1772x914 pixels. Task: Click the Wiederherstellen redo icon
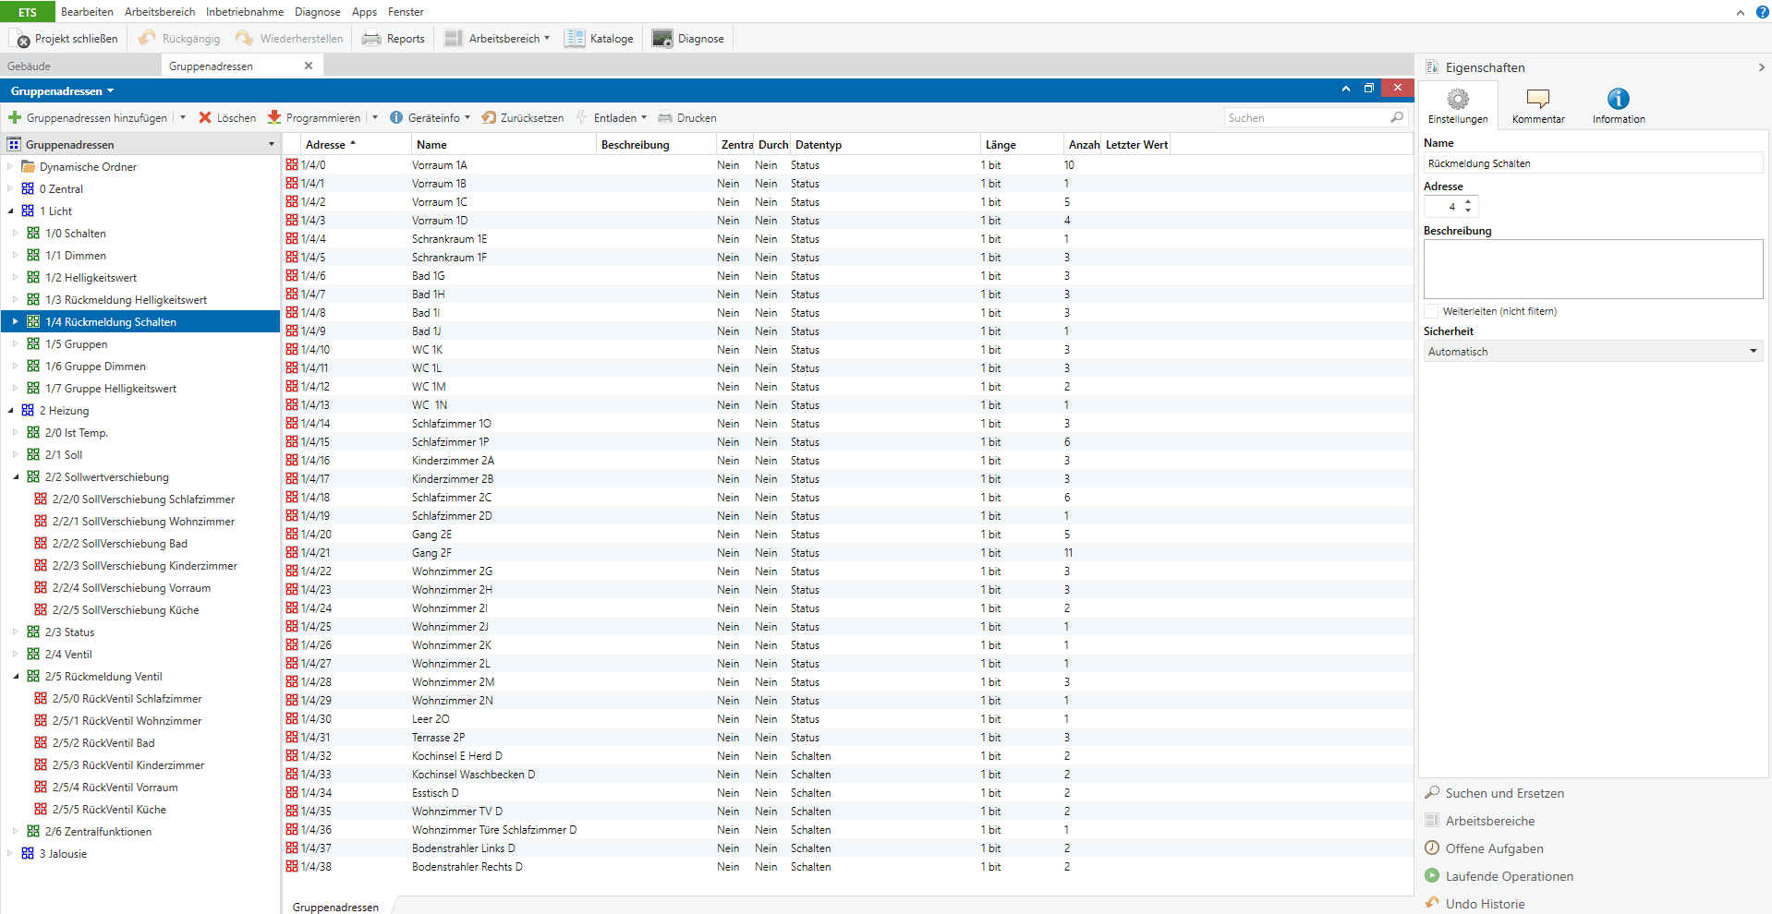245,38
